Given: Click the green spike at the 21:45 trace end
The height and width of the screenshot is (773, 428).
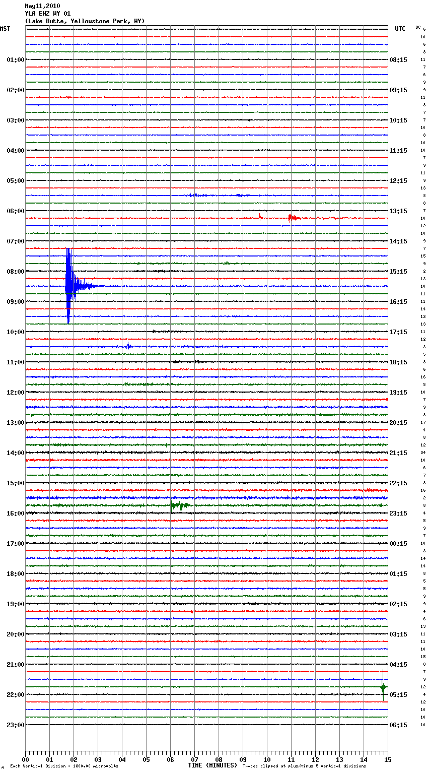Looking at the screenshot, I should [383, 685].
